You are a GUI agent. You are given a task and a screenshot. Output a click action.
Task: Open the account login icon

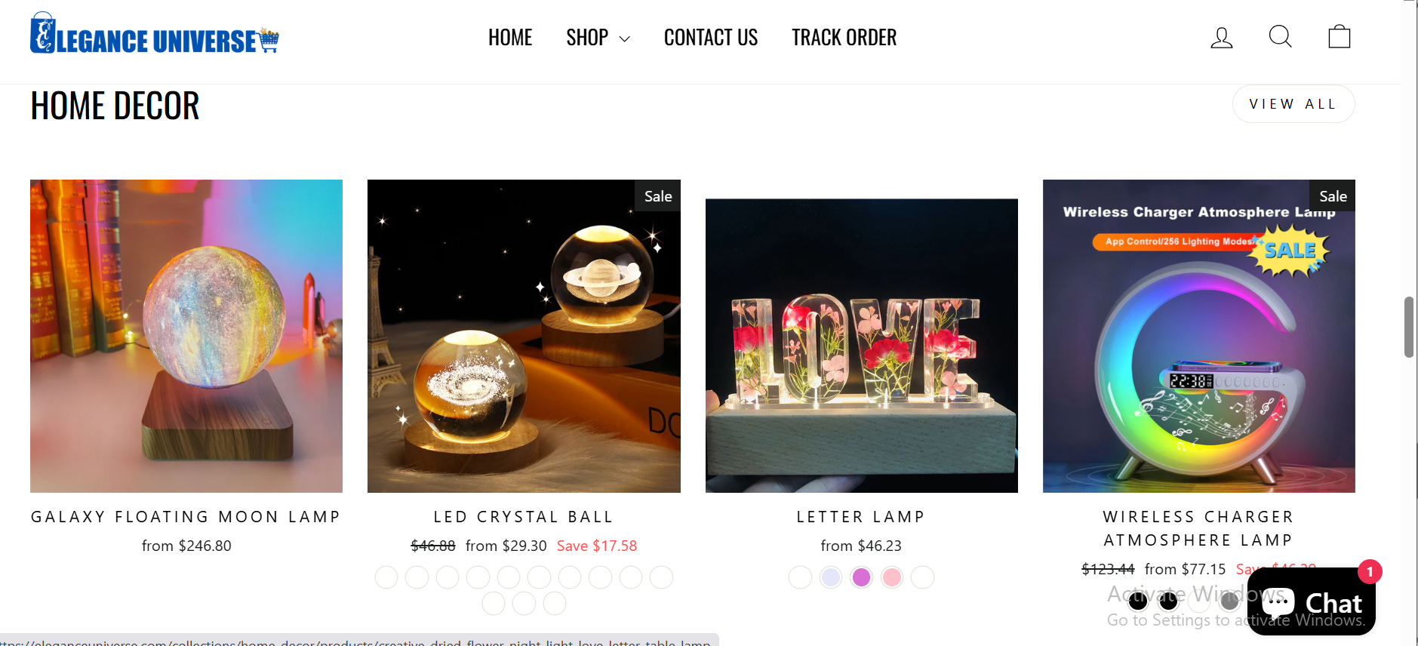(x=1221, y=37)
